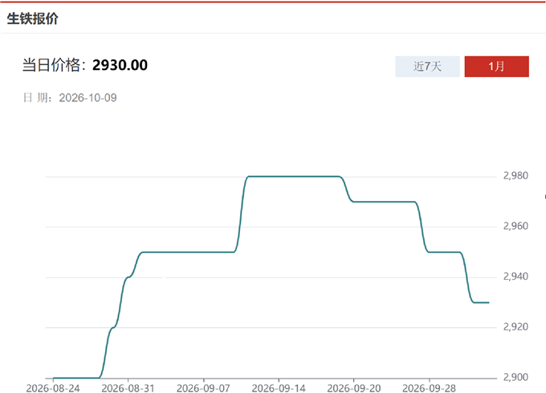Click x-axis label 2026-09-20
Image resolution: width=546 pixels, height=393 pixels.
click(354, 388)
